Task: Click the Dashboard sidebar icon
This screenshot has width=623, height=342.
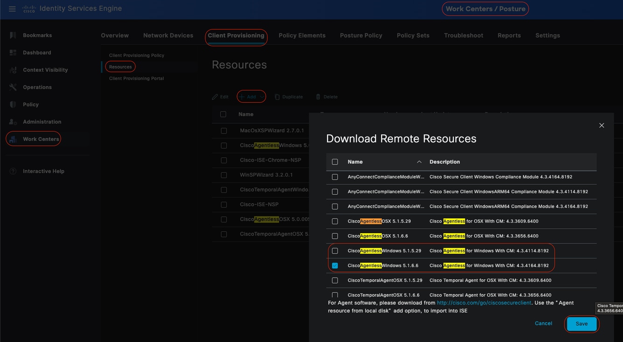Action: pos(13,53)
